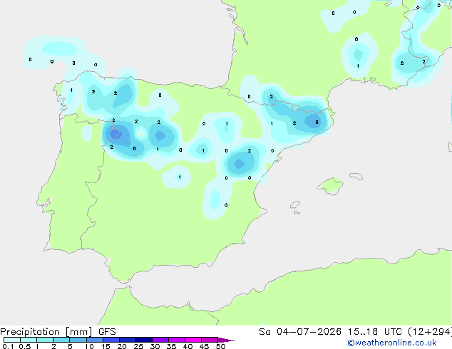The image size is (452, 349).
Task: Click the legend scale label '10'
Action: 89,346
